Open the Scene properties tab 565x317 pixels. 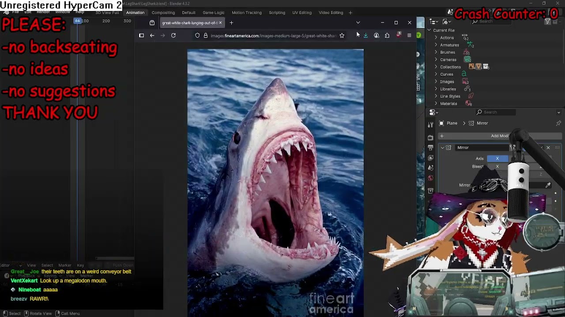point(431,168)
